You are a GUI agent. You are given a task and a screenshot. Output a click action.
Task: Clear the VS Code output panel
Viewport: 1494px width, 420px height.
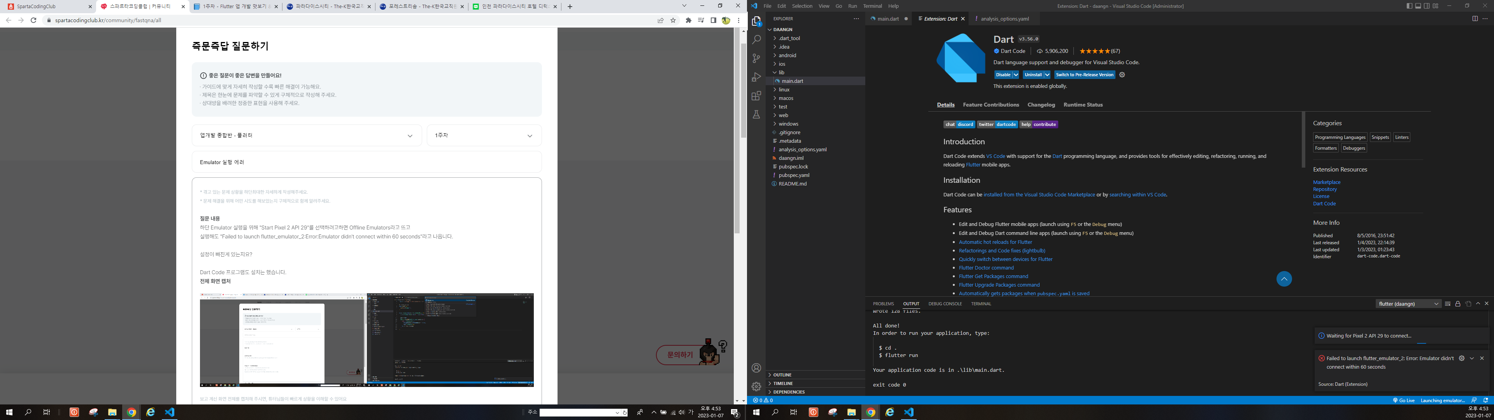(1448, 303)
